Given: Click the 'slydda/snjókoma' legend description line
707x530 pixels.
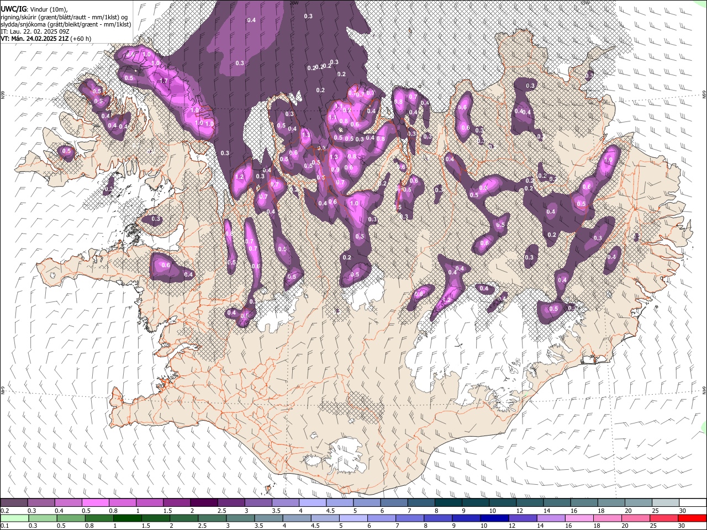Looking at the screenshot, I should point(66,24).
